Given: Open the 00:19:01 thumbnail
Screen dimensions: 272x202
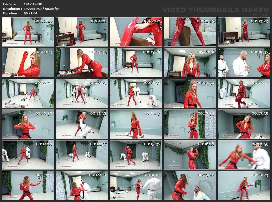Looking at the screenshot, I should (x=136, y=186).
